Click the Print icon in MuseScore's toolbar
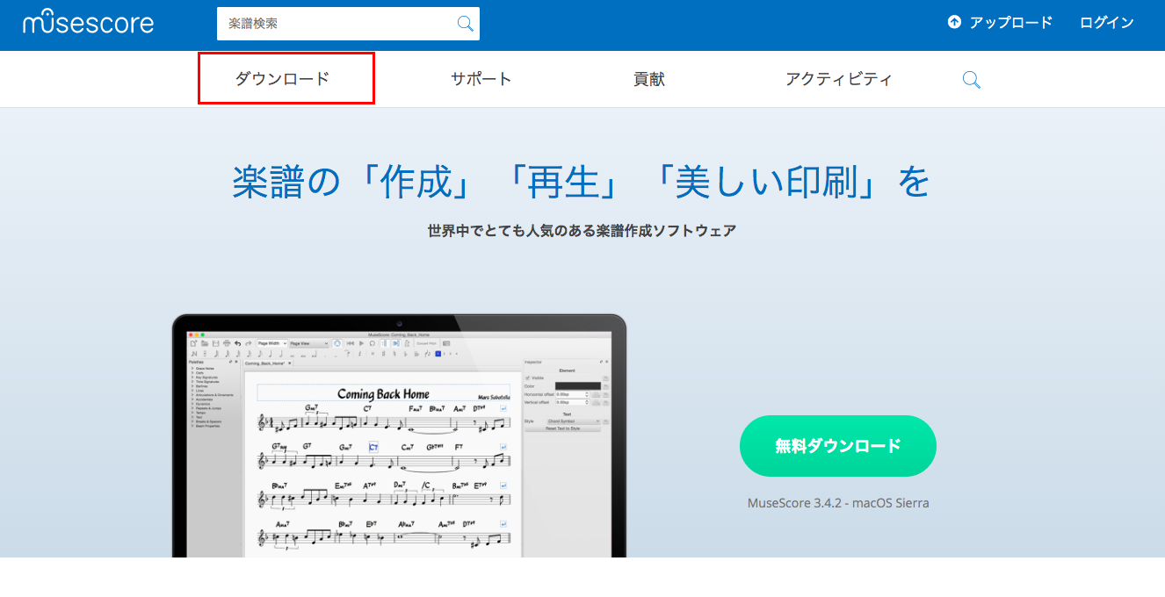This screenshot has height=597, width=1165. [228, 343]
